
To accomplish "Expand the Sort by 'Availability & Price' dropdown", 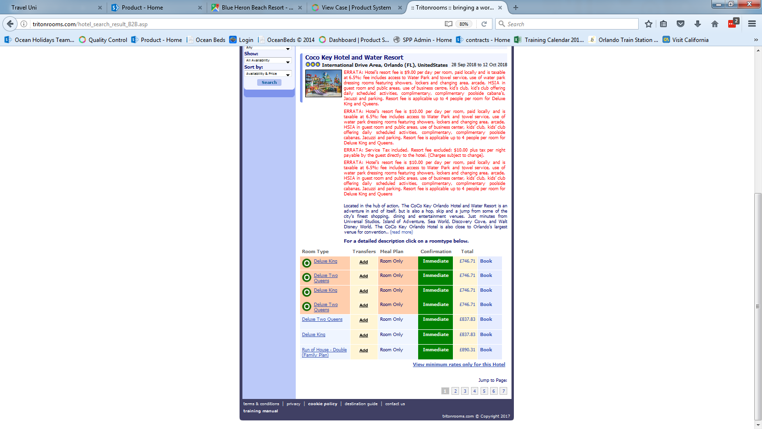I will (268, 74).
